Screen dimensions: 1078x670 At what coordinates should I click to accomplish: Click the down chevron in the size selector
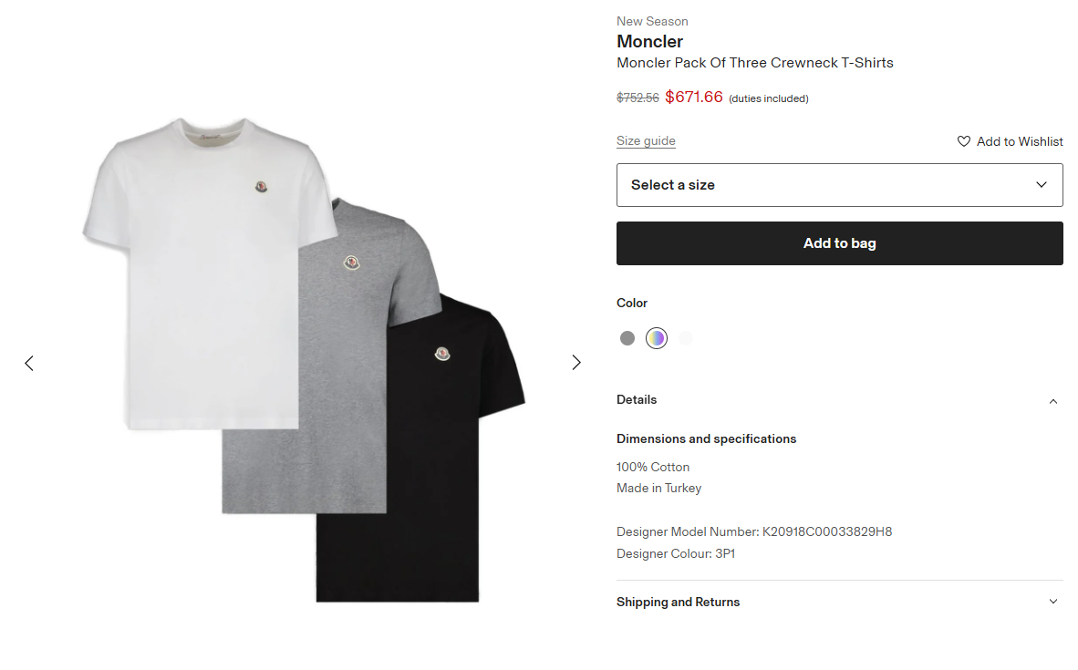[x=1042, y=185]
